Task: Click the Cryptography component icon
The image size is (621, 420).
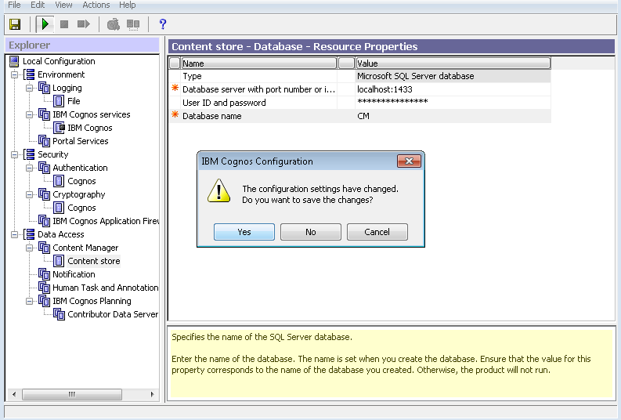Action: [x=44, y=194]
